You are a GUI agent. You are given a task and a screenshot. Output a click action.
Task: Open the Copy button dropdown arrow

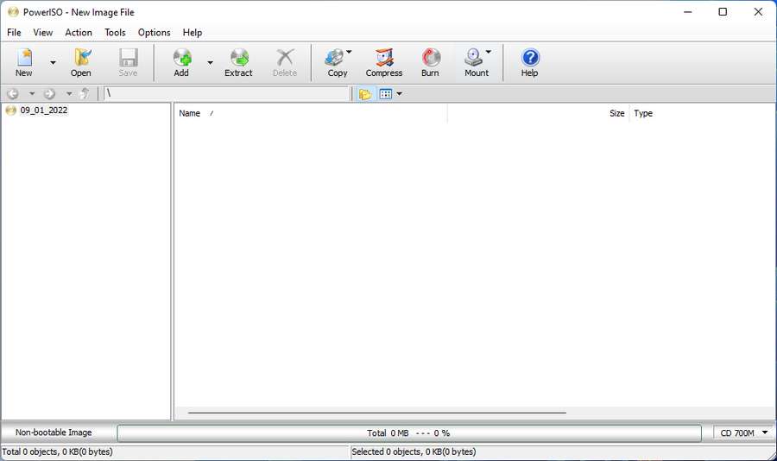(349, 52)
